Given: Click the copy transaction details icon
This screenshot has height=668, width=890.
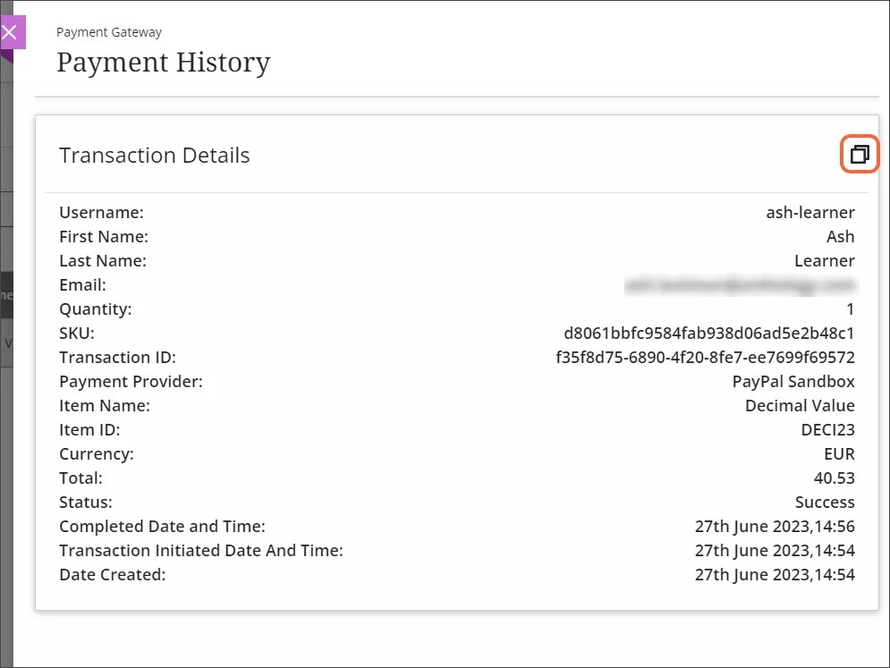Looking at the screenshot, I should 859,154.
